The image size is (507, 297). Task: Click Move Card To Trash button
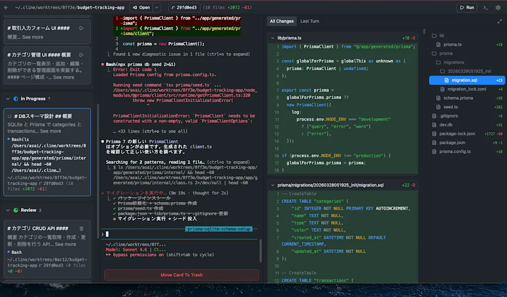pos(181,275)
